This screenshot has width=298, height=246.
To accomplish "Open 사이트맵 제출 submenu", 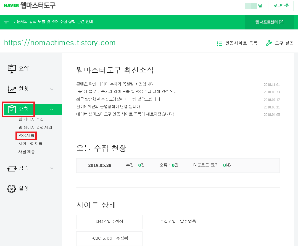I will [30, 144].
